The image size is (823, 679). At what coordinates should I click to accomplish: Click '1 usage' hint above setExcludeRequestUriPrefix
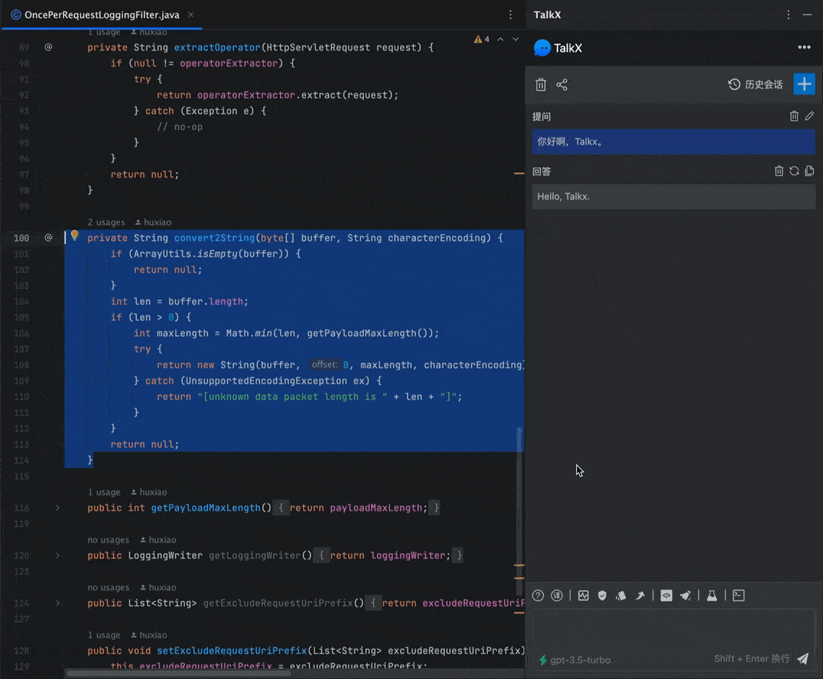(x=104, y=635)
